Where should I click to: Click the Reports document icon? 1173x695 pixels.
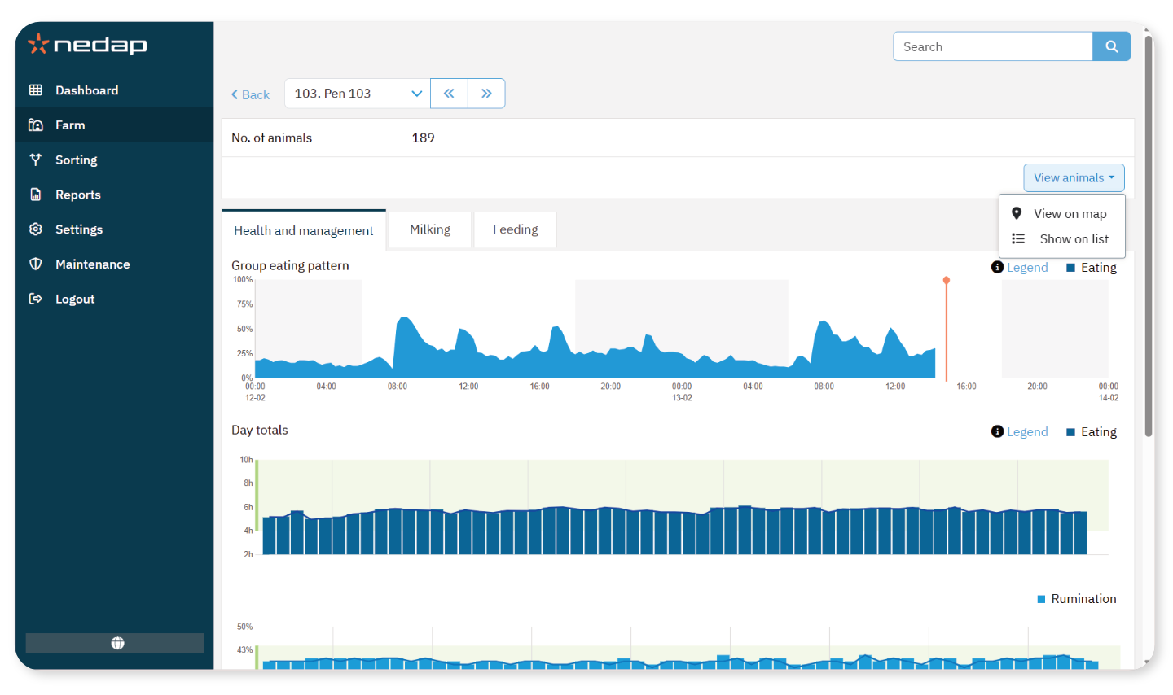tap(36, 195)
